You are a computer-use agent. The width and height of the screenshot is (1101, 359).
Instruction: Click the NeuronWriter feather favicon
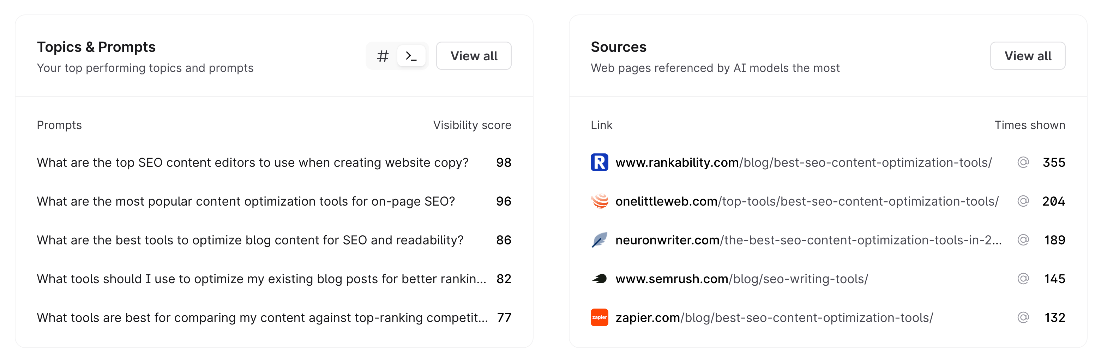tap(599, 240)
